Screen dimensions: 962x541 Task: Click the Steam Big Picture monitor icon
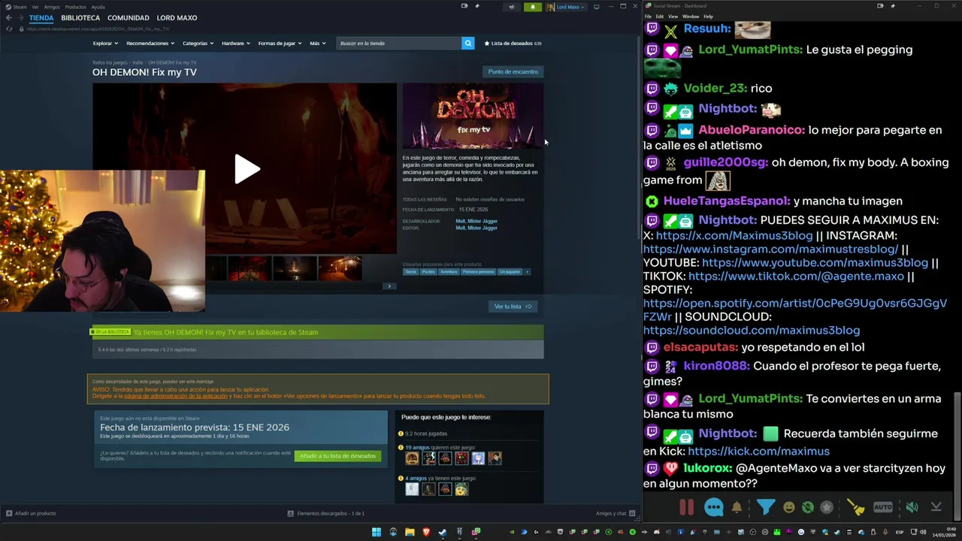[596, 7]
